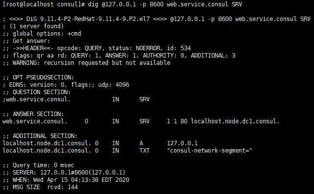Click the "udp: 4096" EDNS value

(113, 85)
